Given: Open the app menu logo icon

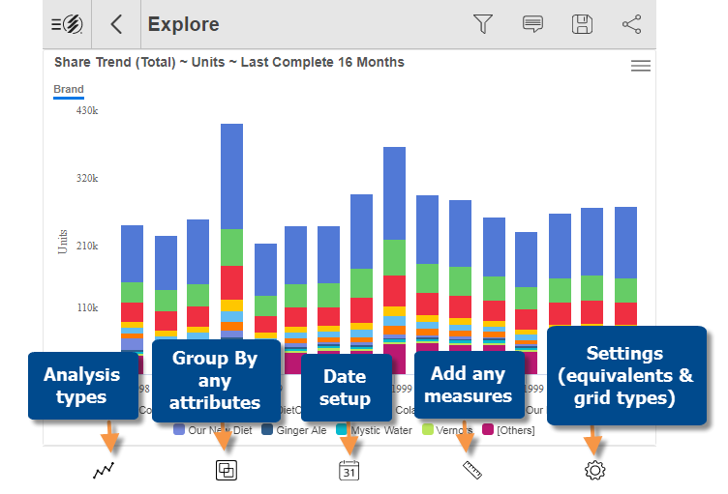Looking at the screenshot, I should [x=69, y=24].
